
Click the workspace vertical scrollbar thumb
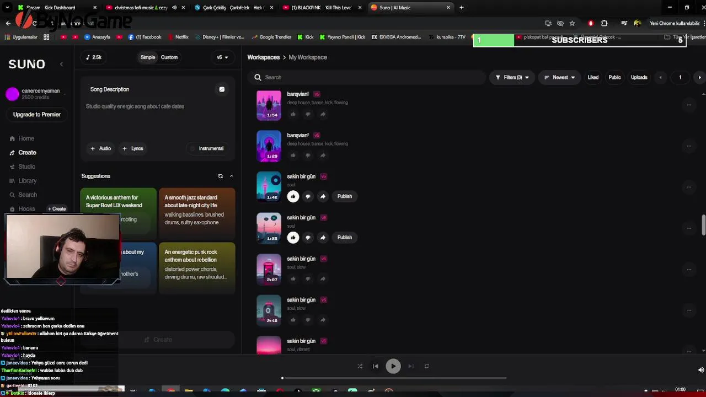point(703,225)
